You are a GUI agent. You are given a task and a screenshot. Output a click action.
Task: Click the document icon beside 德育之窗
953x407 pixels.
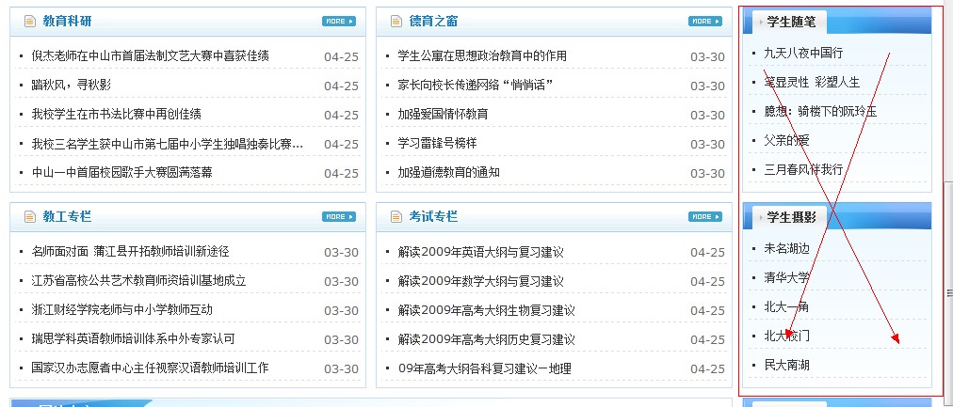pos(396,21)
